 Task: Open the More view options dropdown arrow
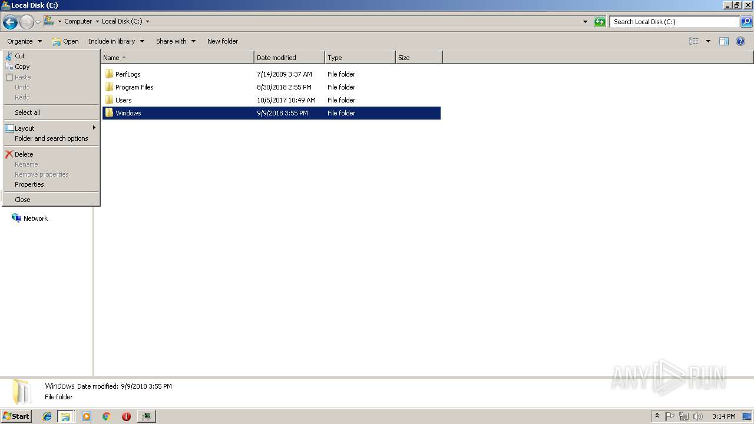[708, 41]
